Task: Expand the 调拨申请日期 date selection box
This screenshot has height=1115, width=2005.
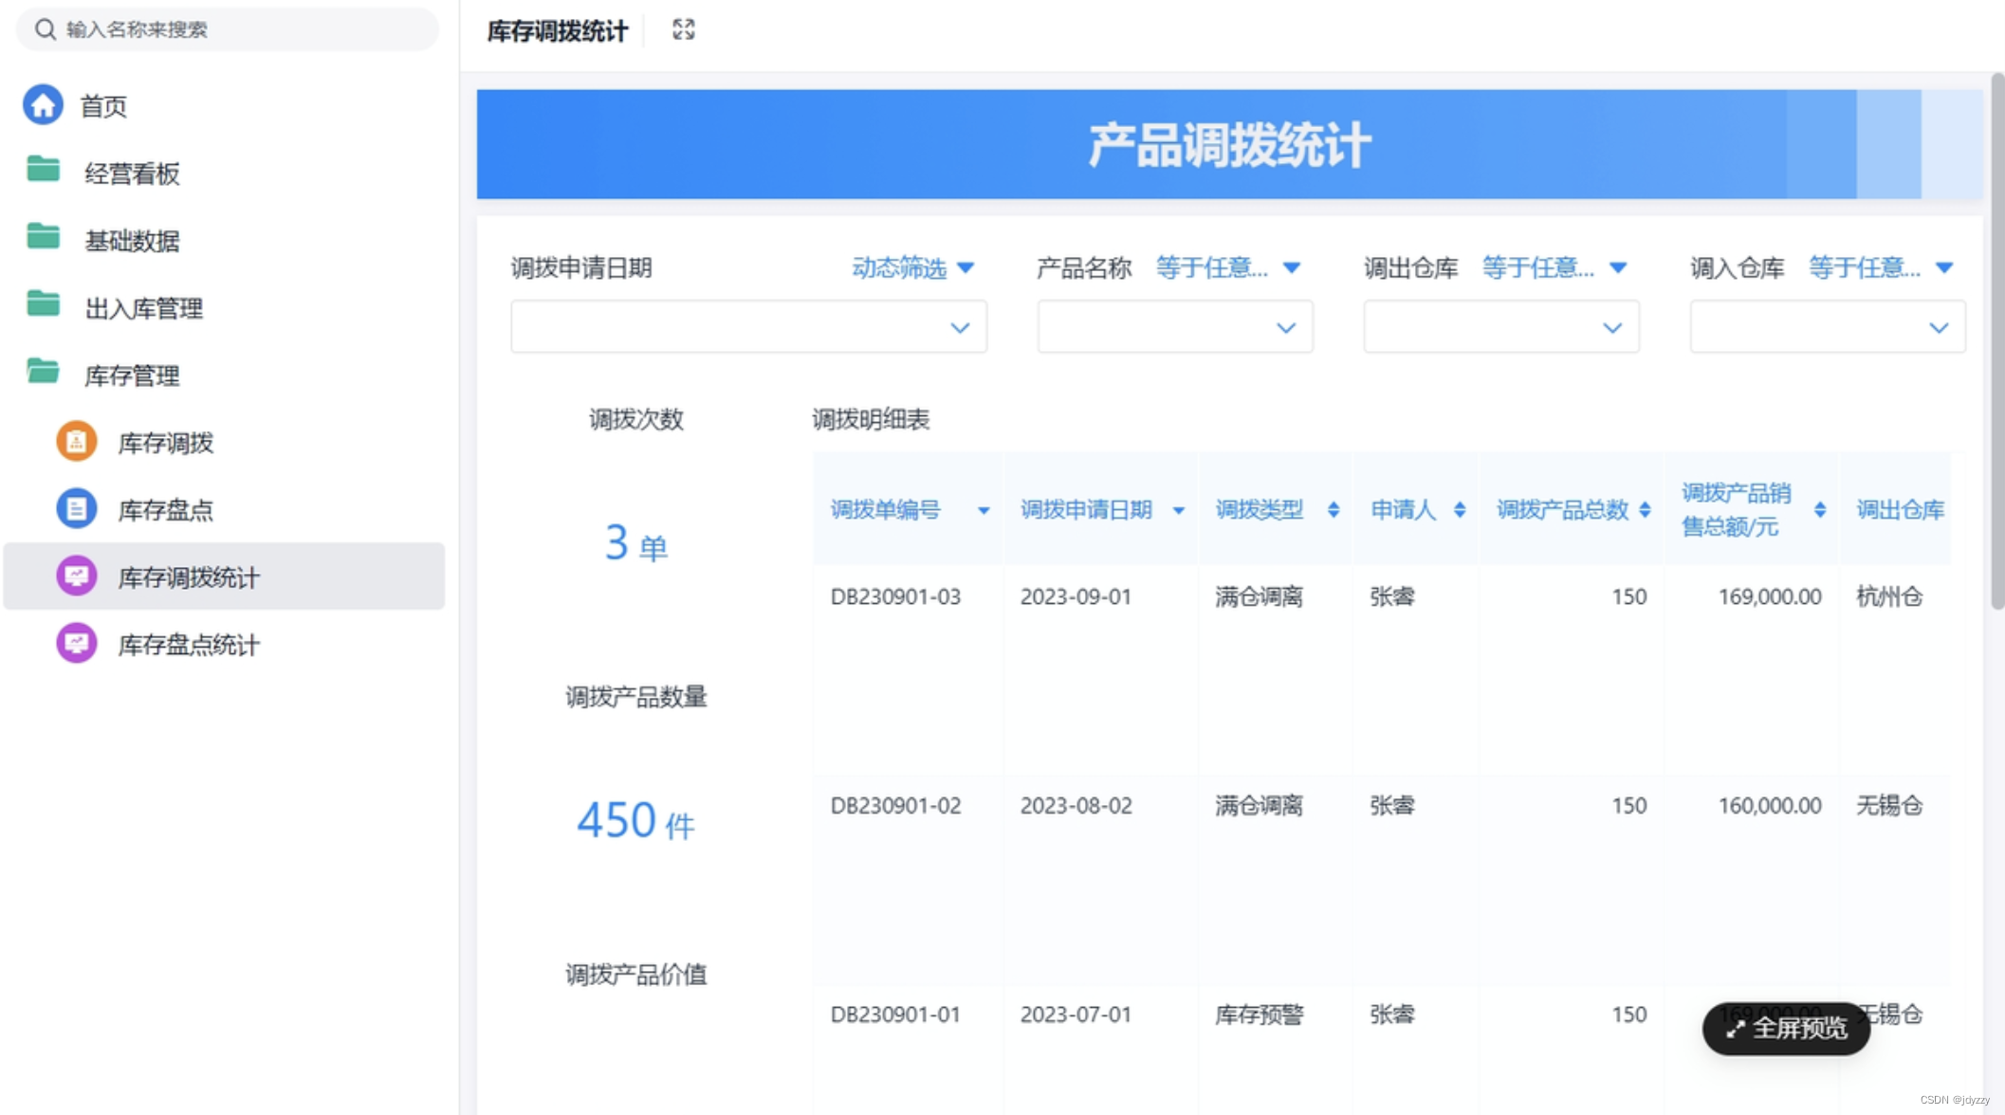Action: pyautogui.click(x=747, y=327)
